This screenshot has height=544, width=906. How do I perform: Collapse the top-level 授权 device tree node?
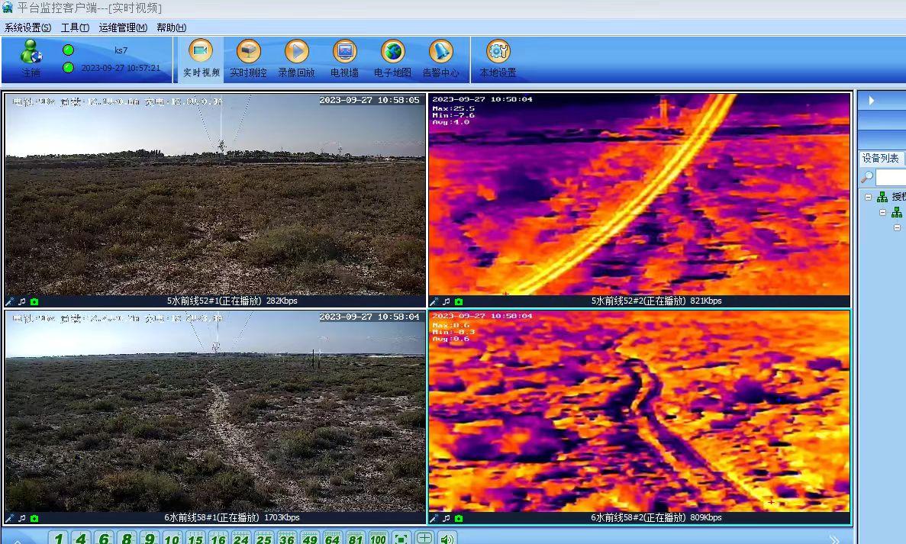pos(868,197)
